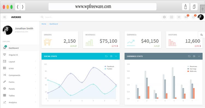
Task: Collapse the Earnings Stats panel chevron
Action: tap(199, 56)
